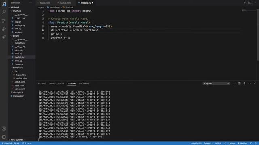Split the terminal panel
Image resolution: width=259 pixels, height=145 pixels.
pyautogui.click(x=239, y=83)
